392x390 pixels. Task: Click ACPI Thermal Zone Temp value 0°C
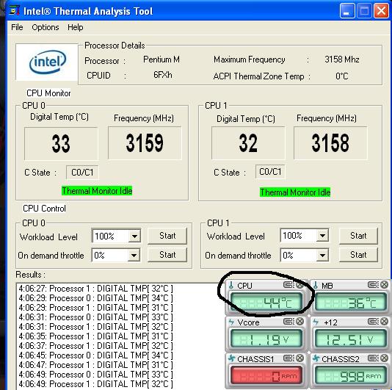[342, 76]
